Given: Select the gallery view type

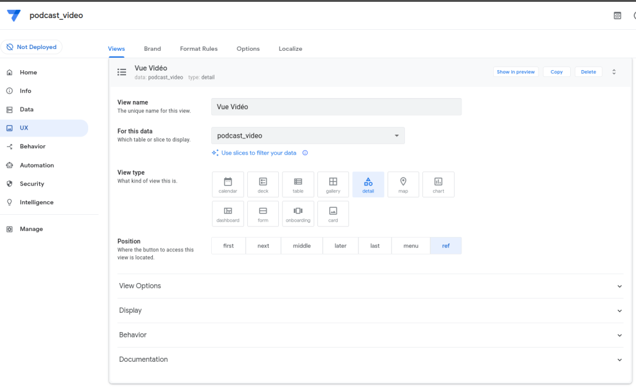Looking at the screenshot, I should 333,185.
